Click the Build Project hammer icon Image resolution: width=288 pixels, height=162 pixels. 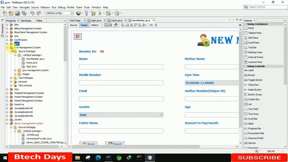point(86,13)
